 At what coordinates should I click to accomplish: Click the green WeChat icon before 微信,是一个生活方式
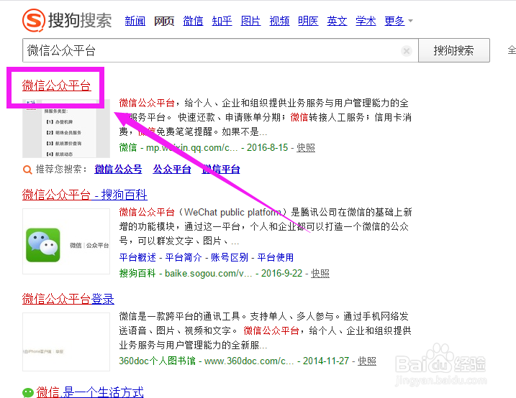coord(28,392)
